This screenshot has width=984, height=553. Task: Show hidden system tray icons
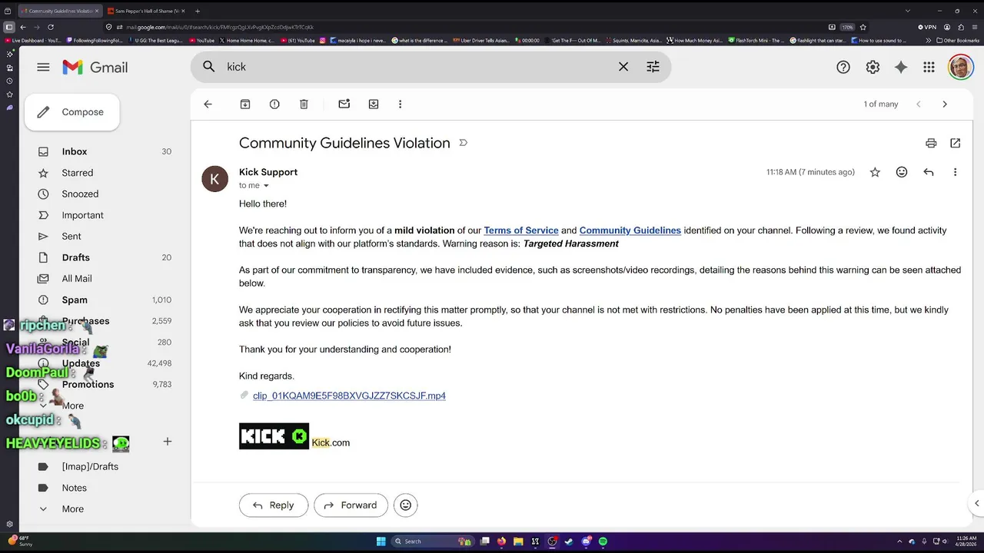(900, 541)
